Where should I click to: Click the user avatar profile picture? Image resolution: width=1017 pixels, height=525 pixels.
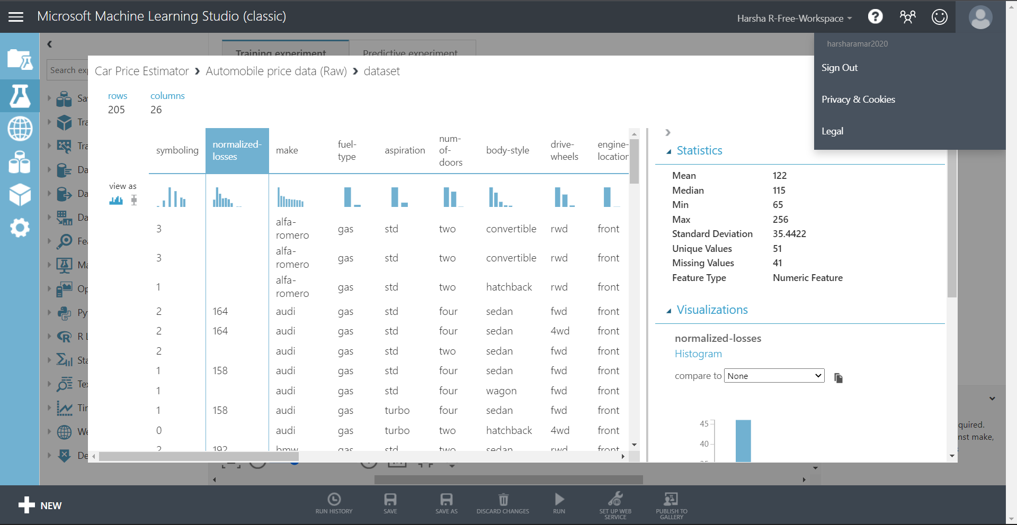pos(980,17)
